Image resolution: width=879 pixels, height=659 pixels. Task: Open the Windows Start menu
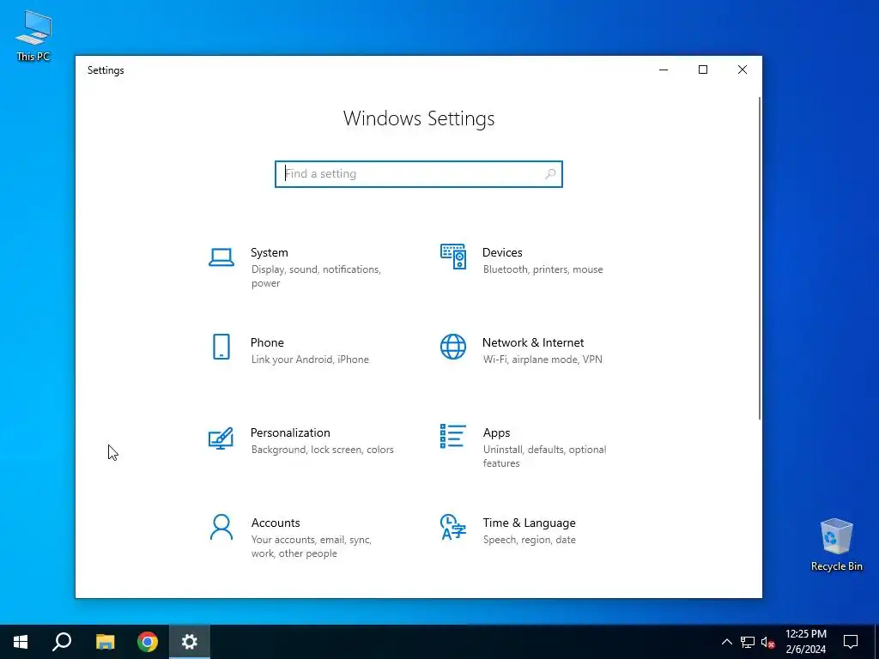[21, 642]
